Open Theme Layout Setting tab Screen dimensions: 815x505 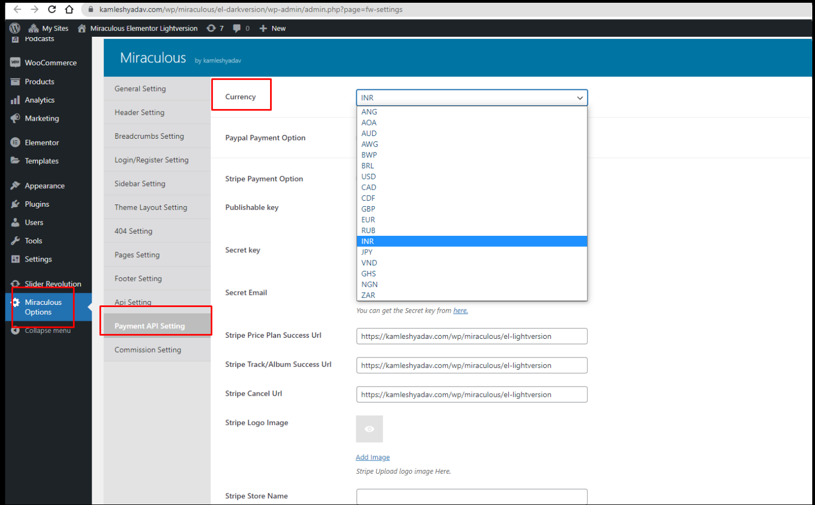point(157,207)
